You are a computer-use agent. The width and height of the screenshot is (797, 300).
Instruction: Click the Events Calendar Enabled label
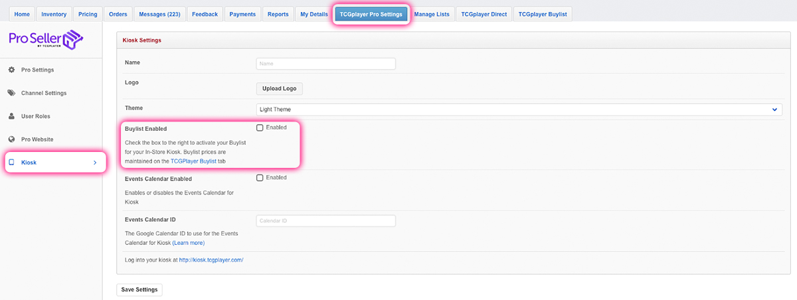tap(158, 179)
